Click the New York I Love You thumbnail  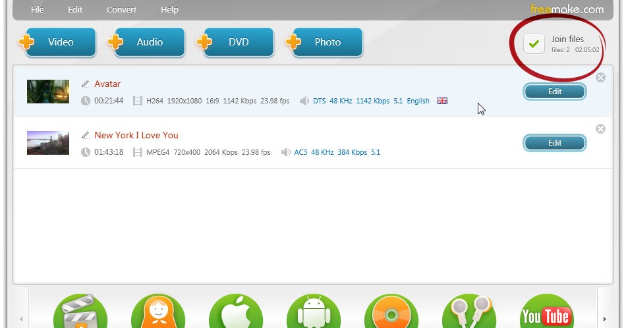pos(48,143)
